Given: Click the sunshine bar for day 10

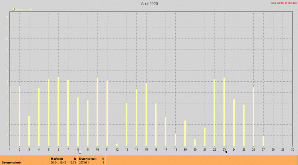Looking at the screenshot, I should point(97,112).
